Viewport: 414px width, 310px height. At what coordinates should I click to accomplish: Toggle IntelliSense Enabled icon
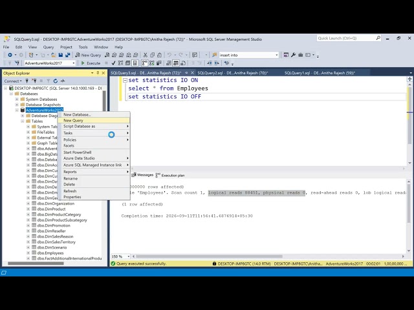tap(135, 63)
